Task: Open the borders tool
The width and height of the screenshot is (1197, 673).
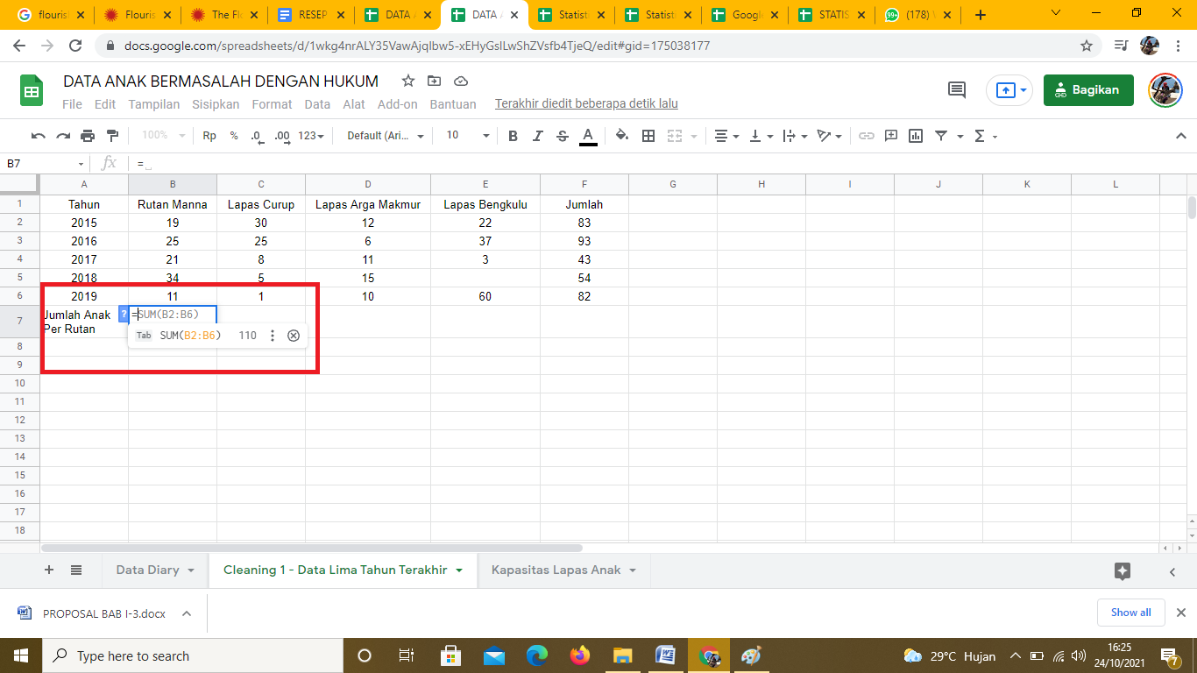Action: 648,136
